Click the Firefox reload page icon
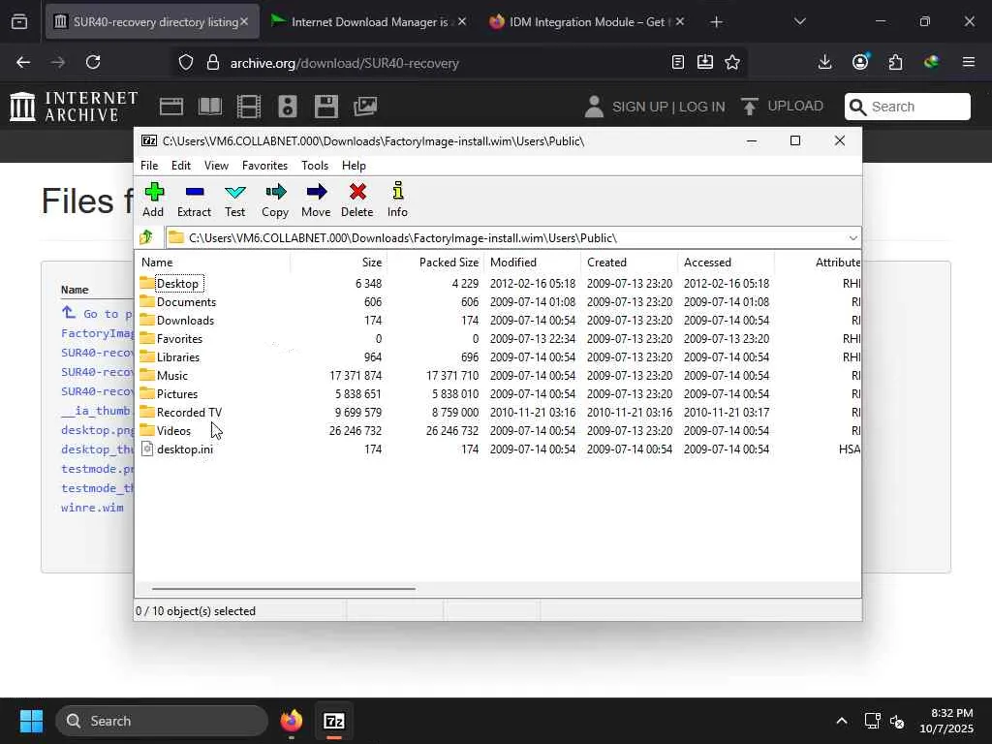The height and width of the screenshot is (744, 992). pyautogui.click(x=93, y=62)
